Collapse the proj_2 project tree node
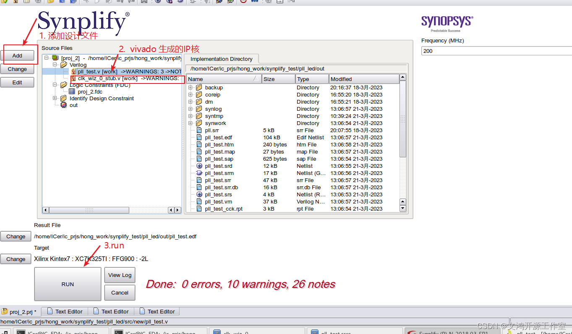This screenshot has width=572, height=334. (47, 58)
